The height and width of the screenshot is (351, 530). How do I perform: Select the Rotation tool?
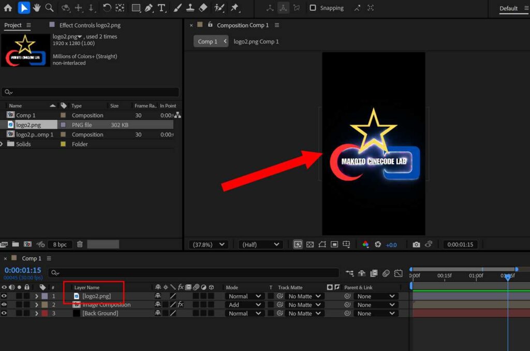[107, 8]
